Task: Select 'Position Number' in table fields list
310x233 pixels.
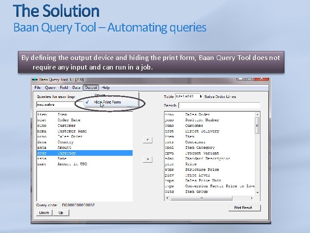Action: (x=210, y=120)
